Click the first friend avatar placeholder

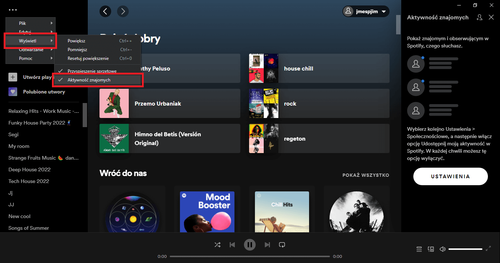coord(416,64)
